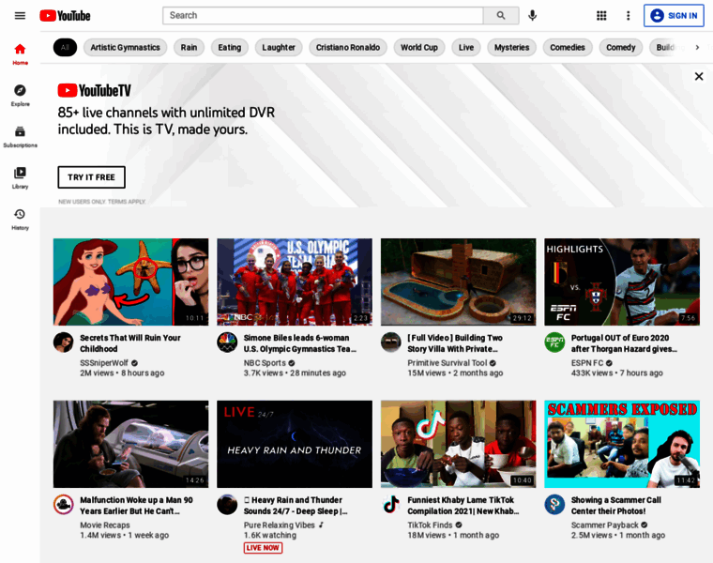Select the Rain filter chip
Screen dimensions: 713x563
click(x=189, y=47)
